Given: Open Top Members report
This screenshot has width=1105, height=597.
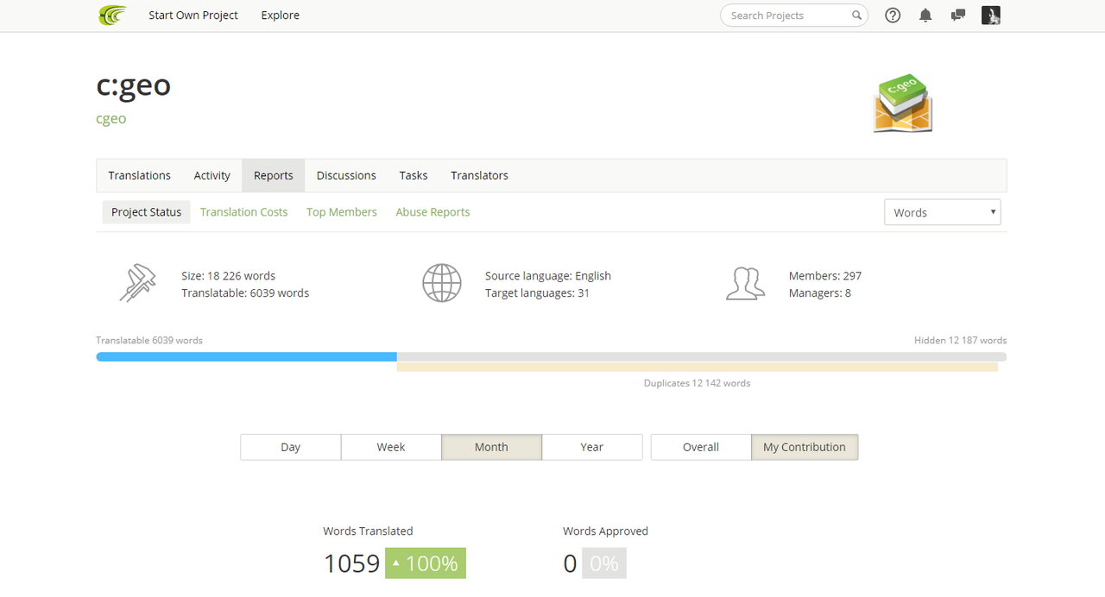Looking at the screenshot, I should [342, 212].
